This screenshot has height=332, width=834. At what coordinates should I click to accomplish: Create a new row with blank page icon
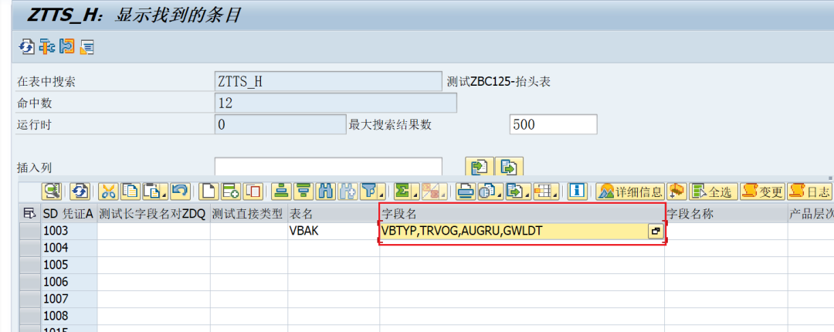tap(209, 191)
